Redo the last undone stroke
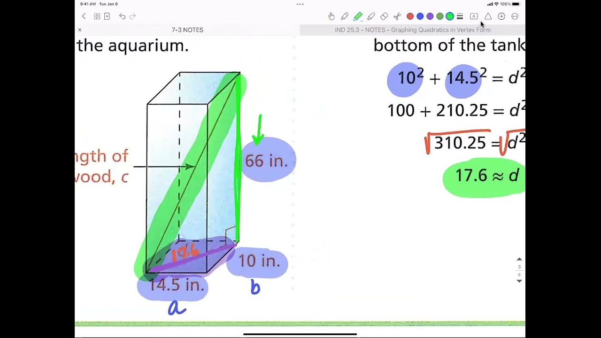The image size is (601, 338). pyautogui.click(x=132, y=16)
